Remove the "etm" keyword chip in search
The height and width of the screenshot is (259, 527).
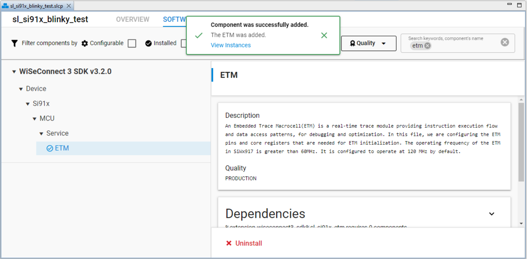pos(427,46)
